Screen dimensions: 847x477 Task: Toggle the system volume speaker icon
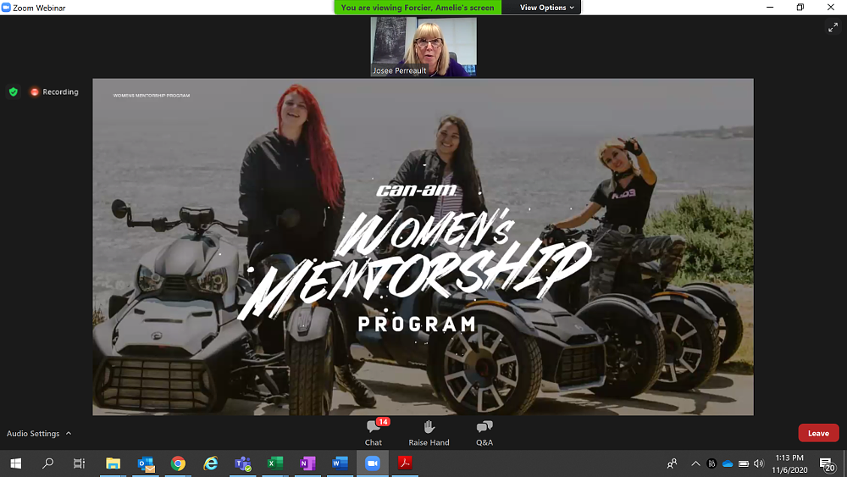[758, 463]
